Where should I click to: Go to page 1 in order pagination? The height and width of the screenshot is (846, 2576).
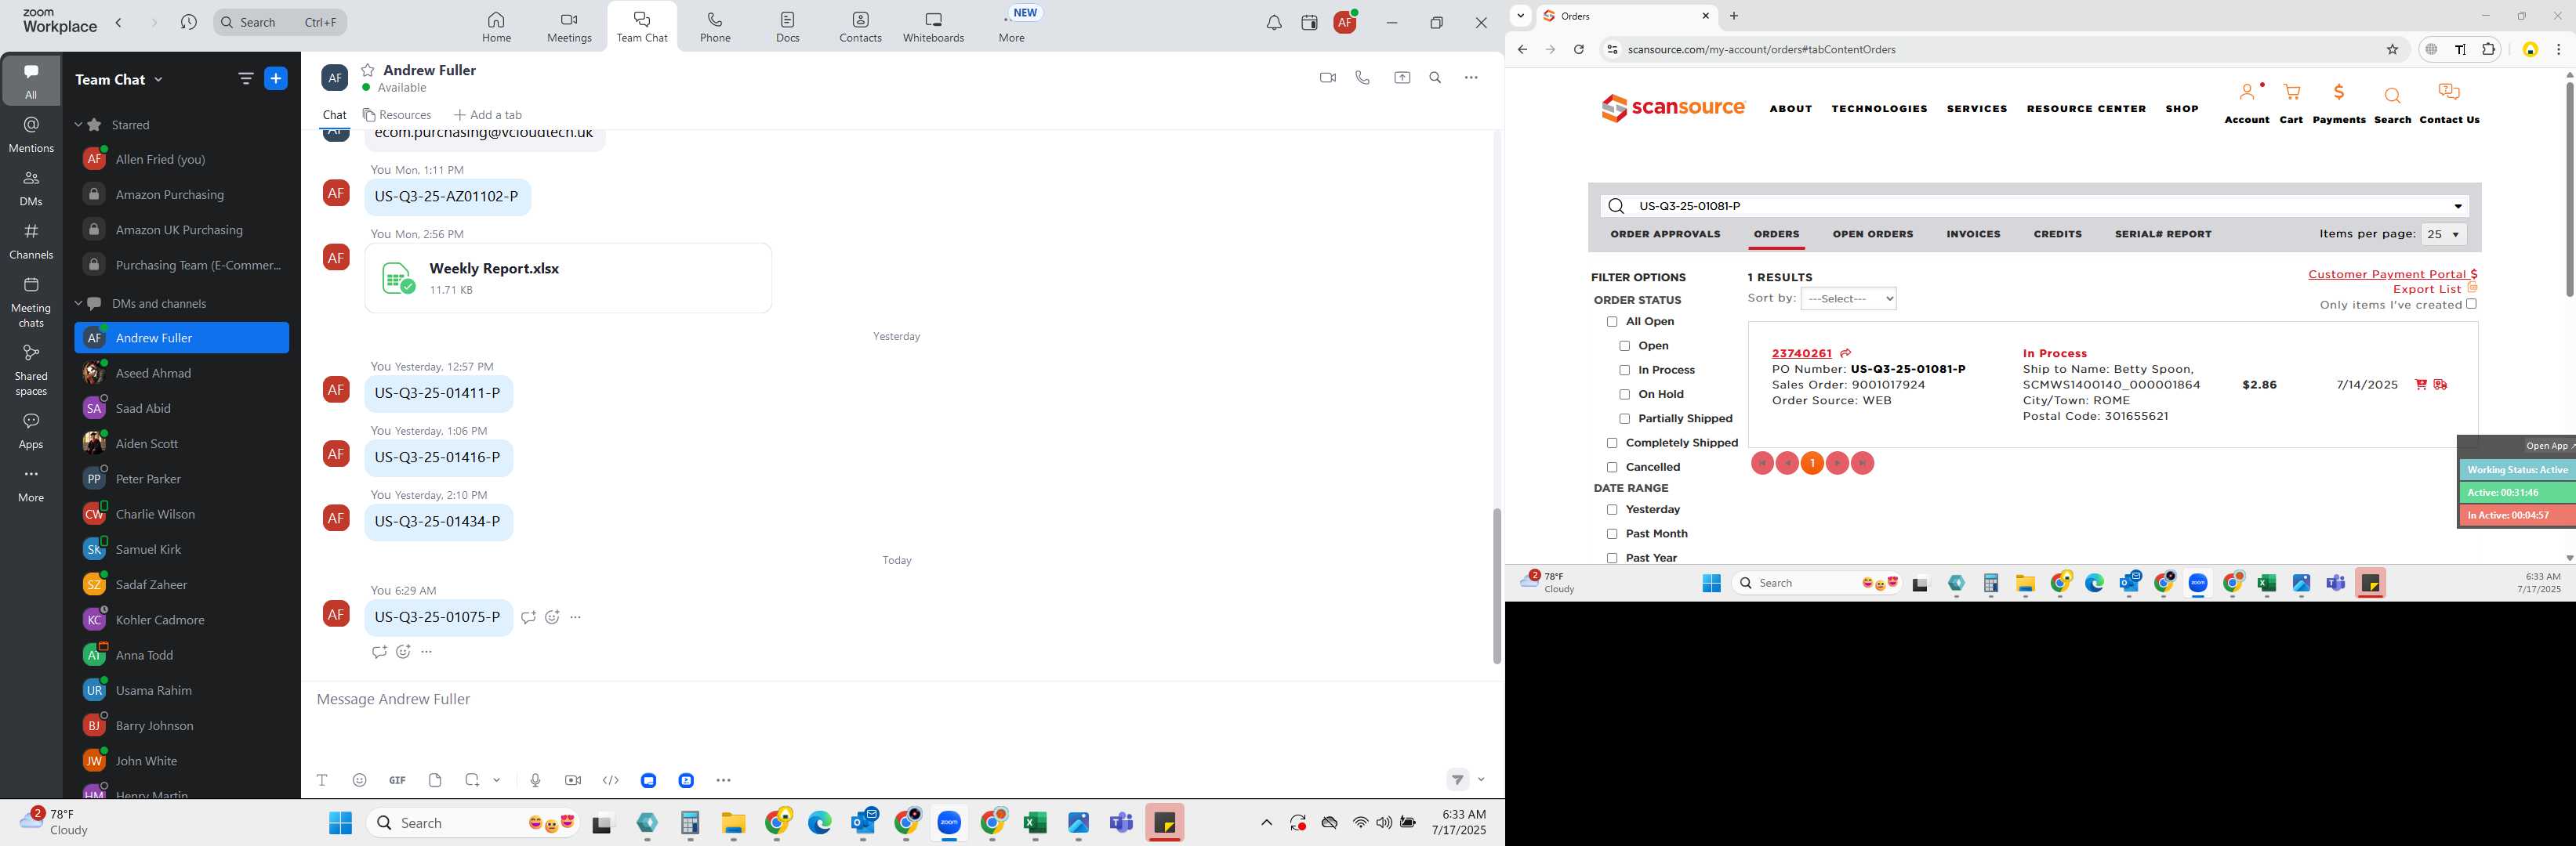point(1812,464)
